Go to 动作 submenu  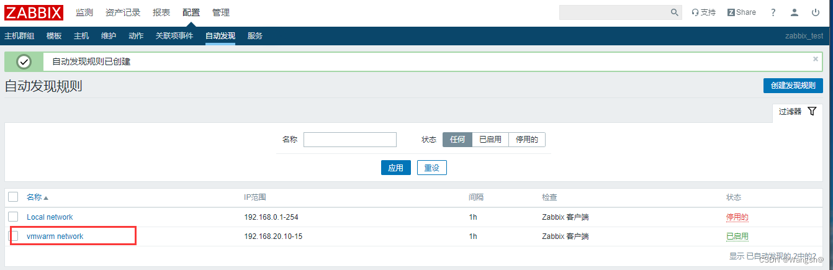[136, 36]
